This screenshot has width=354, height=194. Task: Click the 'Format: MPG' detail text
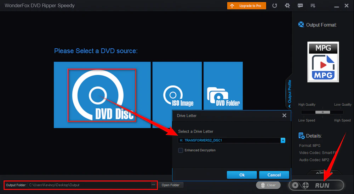[310, 146]
